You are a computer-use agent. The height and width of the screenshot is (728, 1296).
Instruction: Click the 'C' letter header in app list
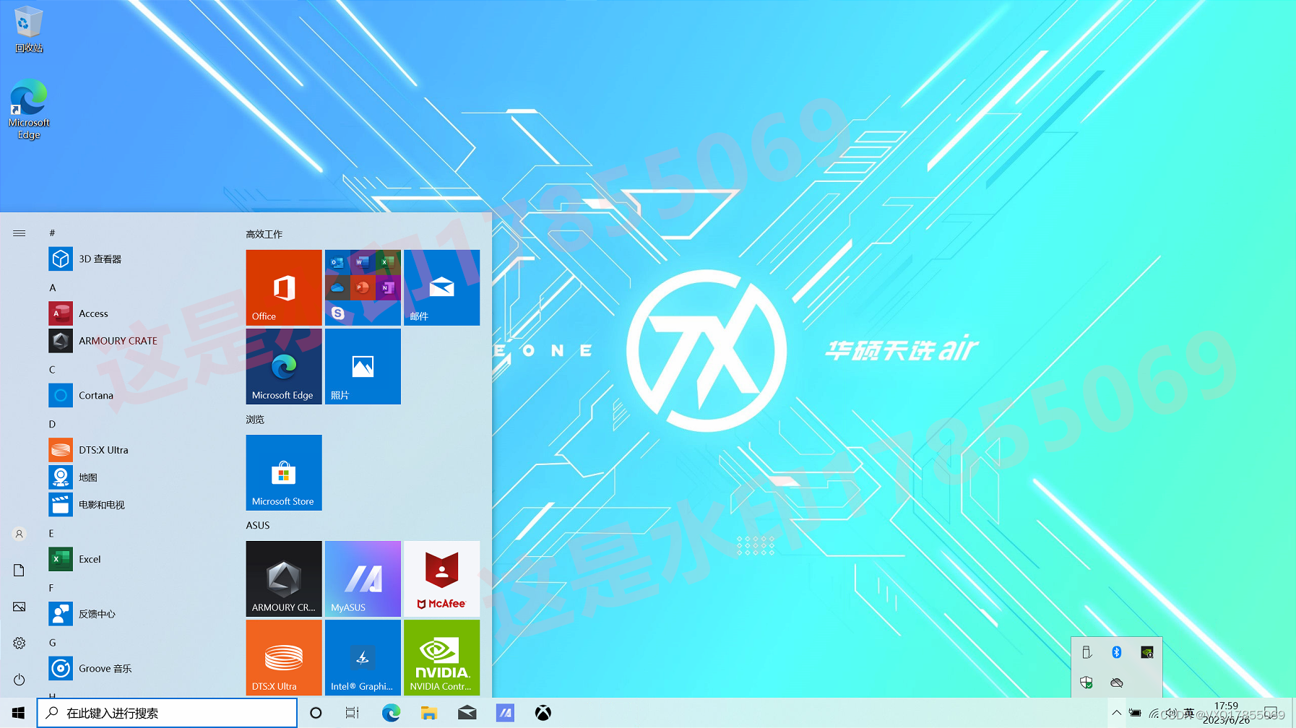[x=52, y=369]
